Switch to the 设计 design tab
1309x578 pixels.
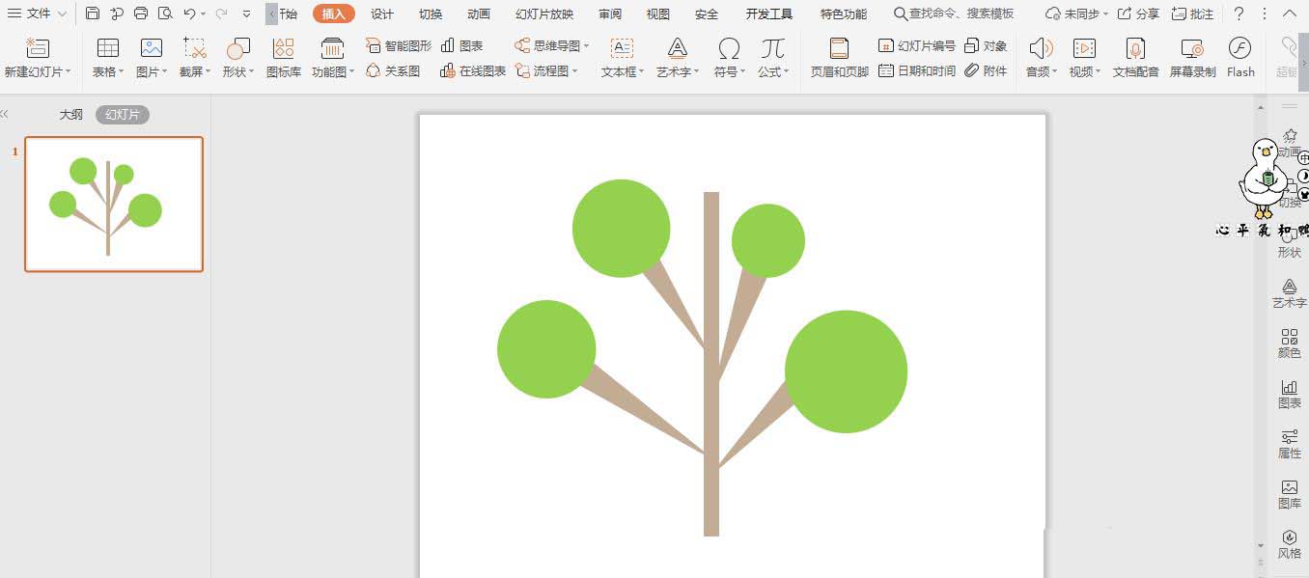pos(382,14)
